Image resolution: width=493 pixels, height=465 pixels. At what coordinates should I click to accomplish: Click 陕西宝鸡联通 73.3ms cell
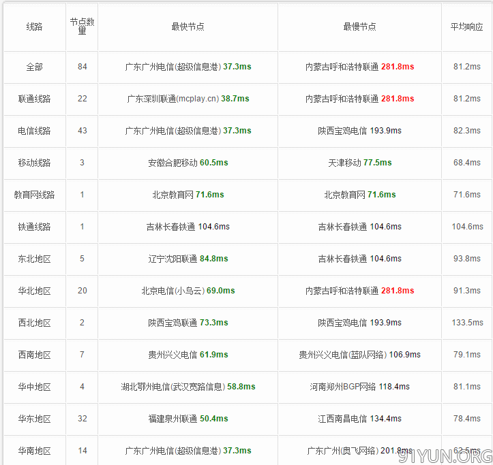coord(188,323)
